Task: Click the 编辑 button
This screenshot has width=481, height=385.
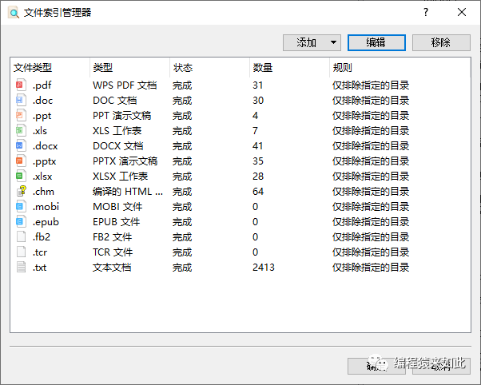Action: coord(376,42)
